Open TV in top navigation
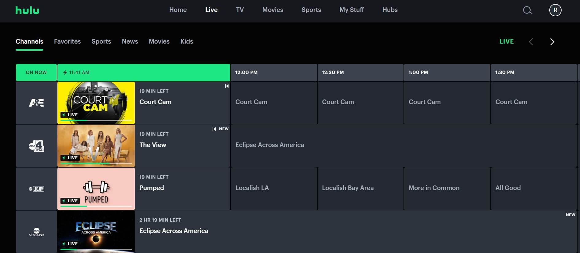Image resolution: width=580 pixels, height=253 pixels. pos(240,10)
